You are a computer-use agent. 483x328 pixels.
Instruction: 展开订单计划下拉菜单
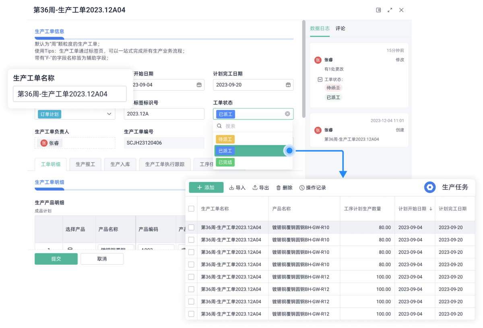(109, 114)
